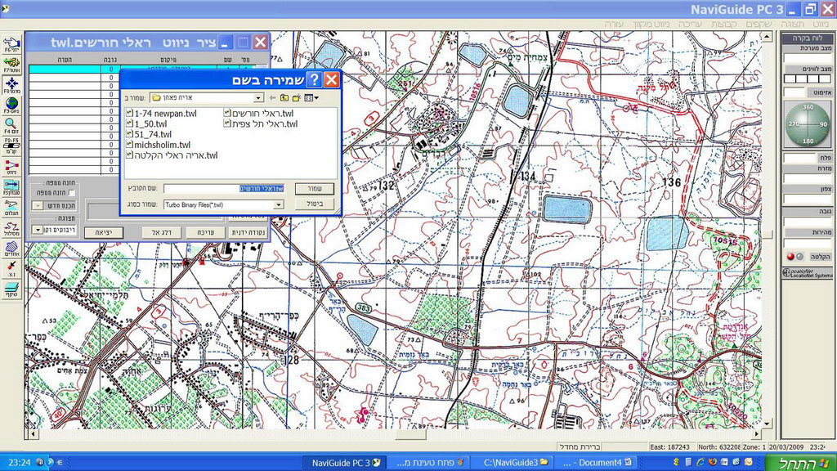Screen dimensions: 837x471
Task: Click the F7 tool in left toolbar
Action: pyautogui.click(x=11, y=65)
